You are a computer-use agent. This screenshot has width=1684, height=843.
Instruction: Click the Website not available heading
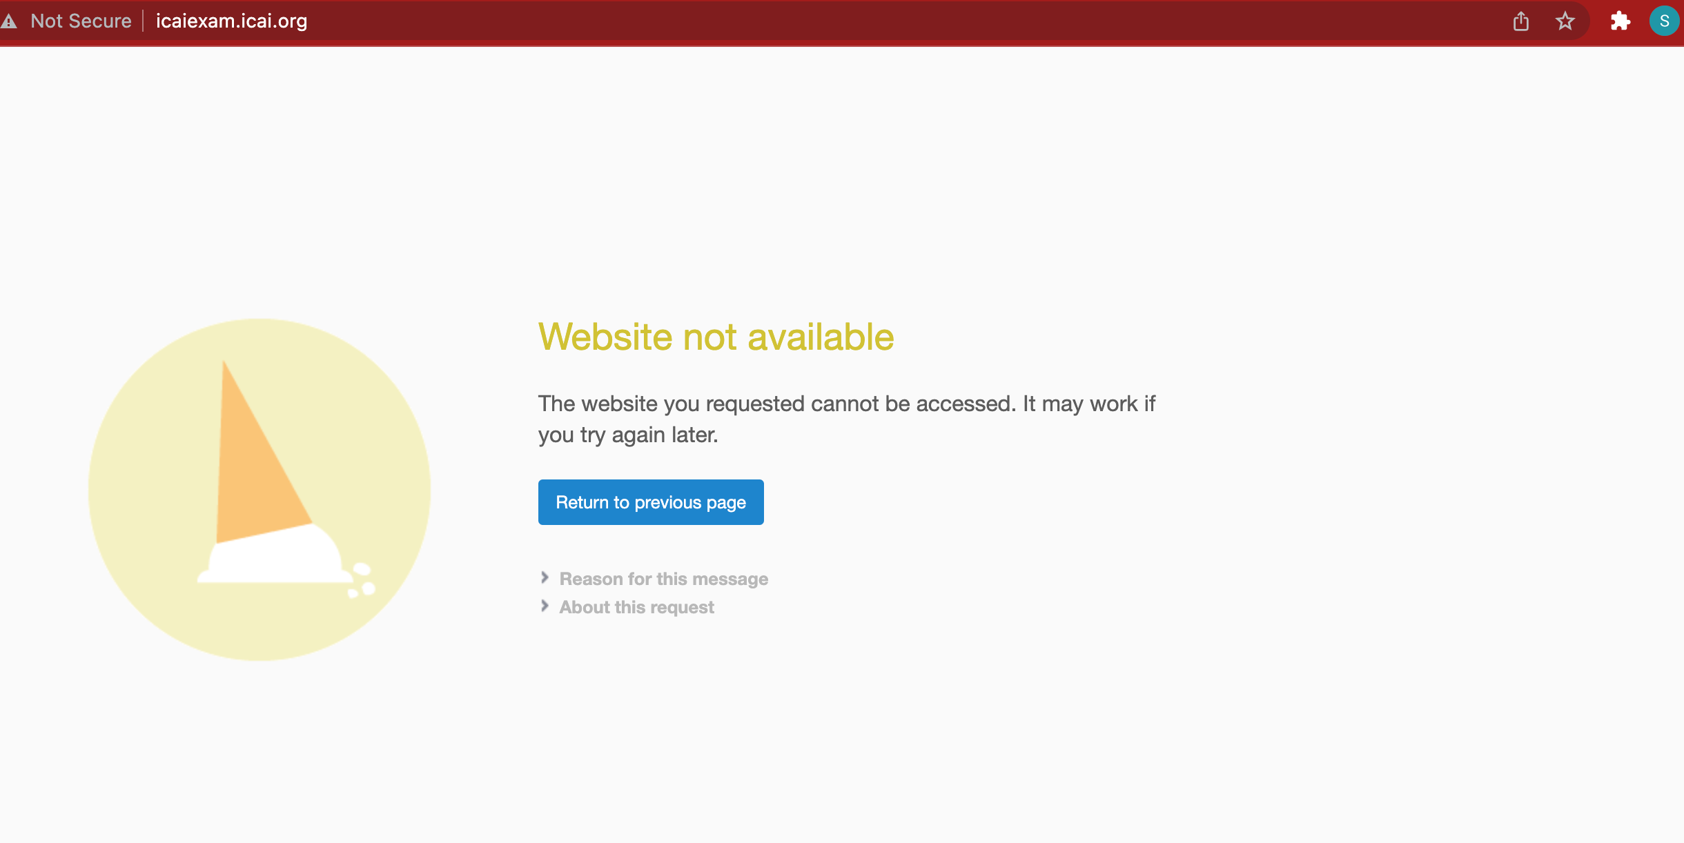tap(716, 337)
